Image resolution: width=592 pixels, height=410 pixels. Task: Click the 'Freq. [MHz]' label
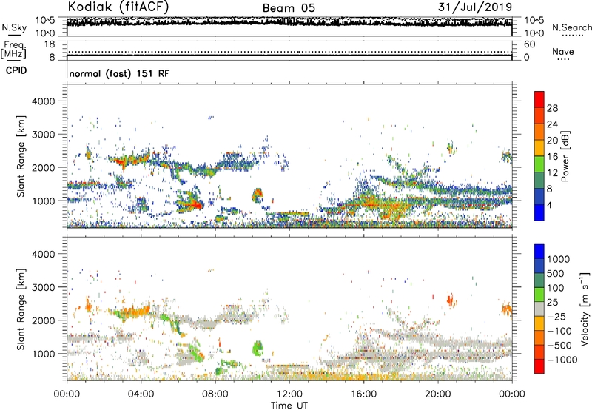(14, 50)
